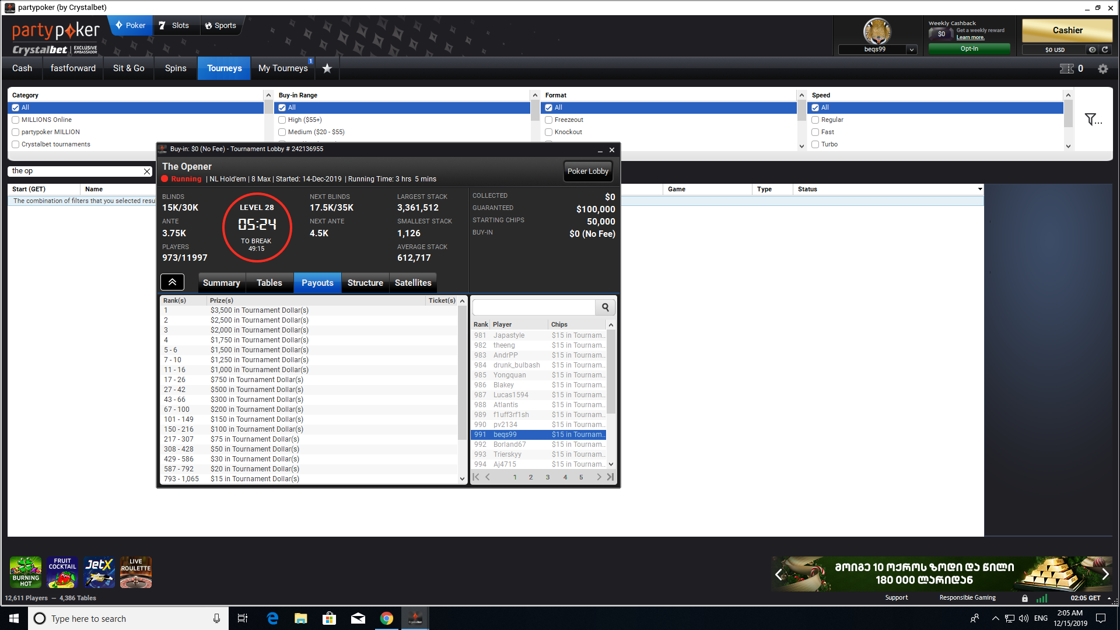Toggle balance visibility eye icon
The image size is (1120, 630).
click(x=1092, y=50)
